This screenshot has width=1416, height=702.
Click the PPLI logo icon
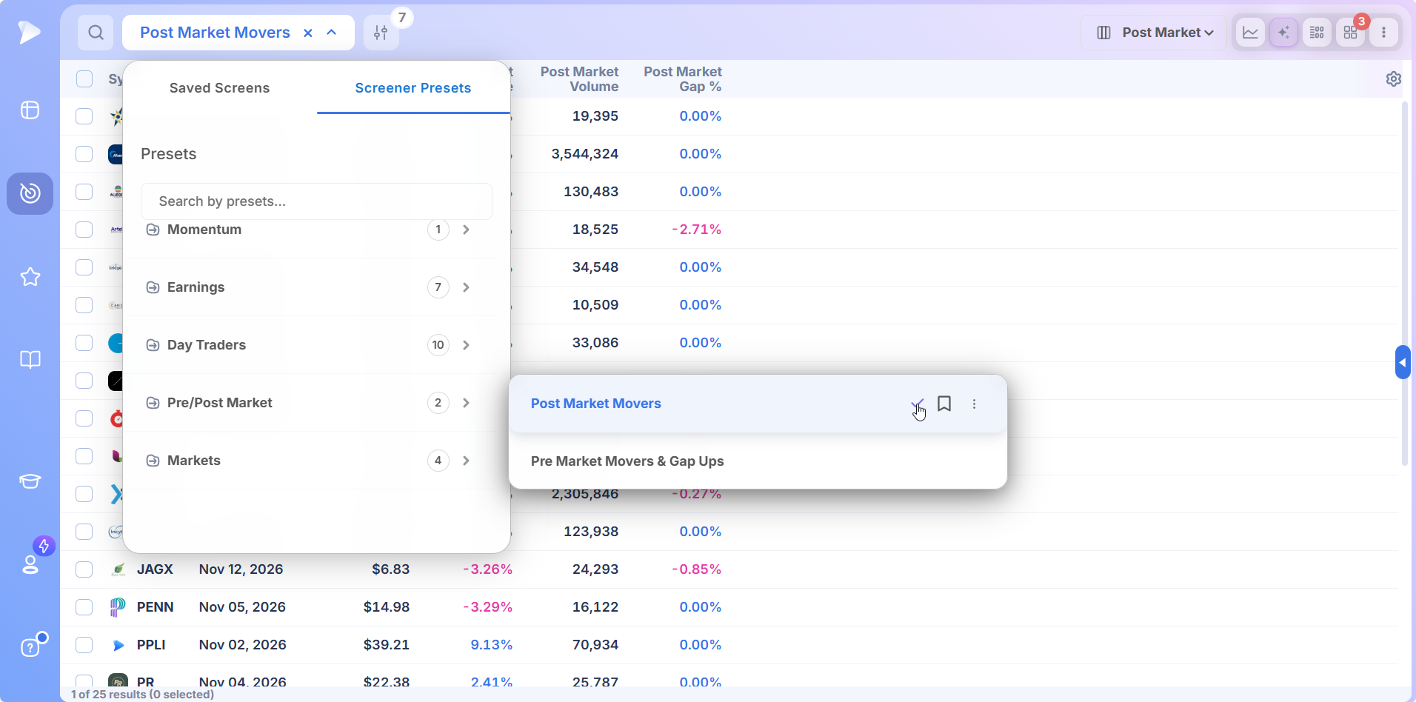[x=118, y=645]
